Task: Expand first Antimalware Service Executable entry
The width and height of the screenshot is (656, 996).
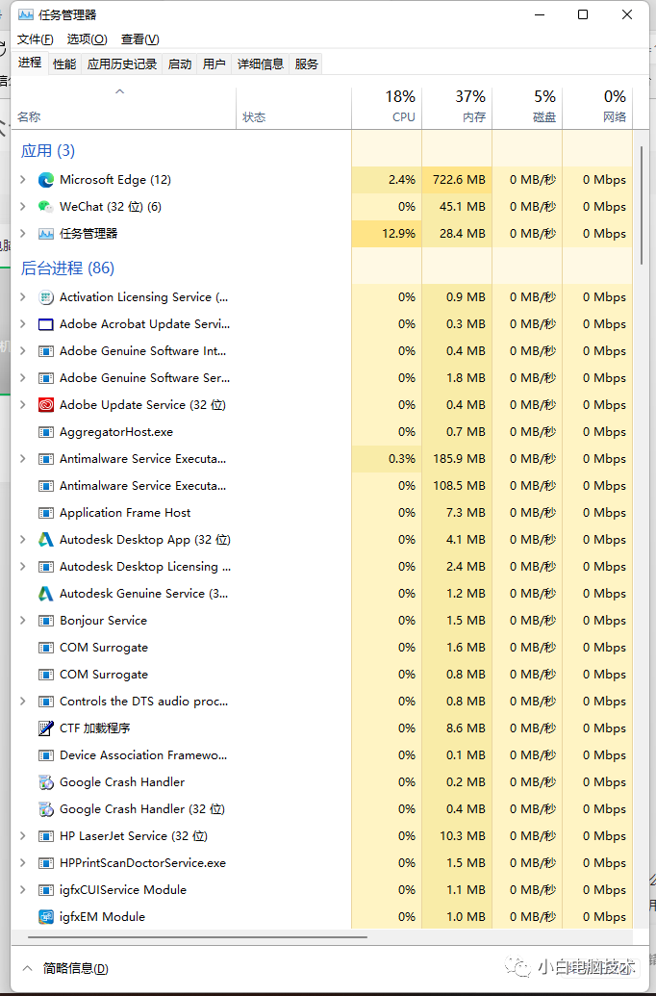Action: (x=23, y=459)
